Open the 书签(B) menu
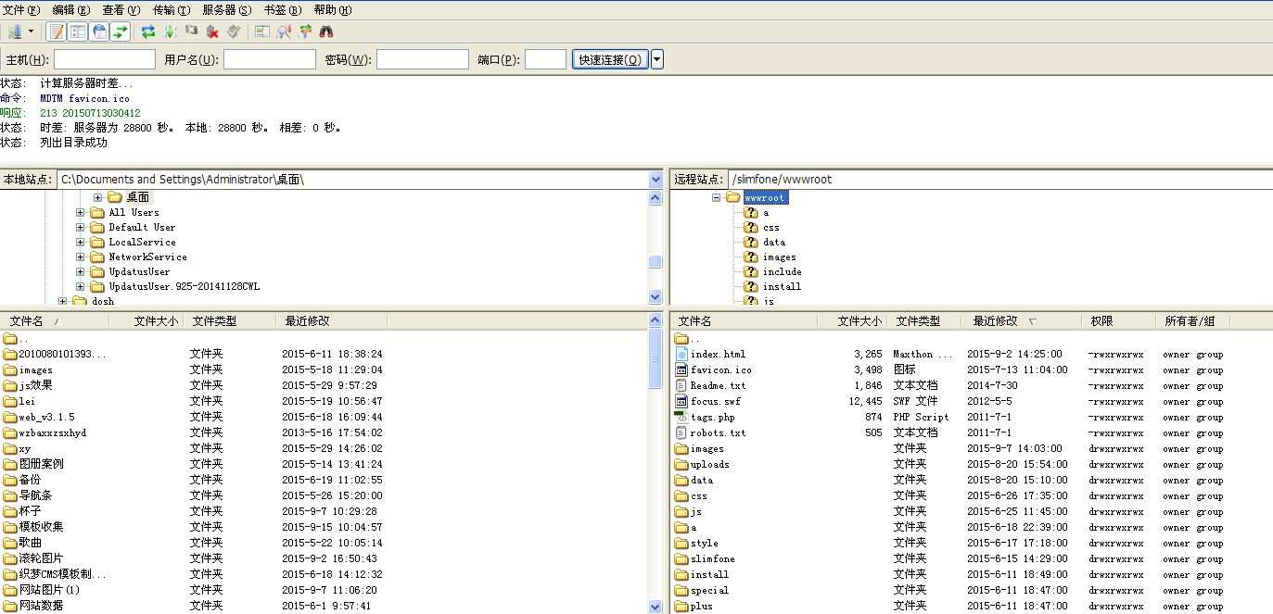 pyautogui.click(x=282, y=9)
